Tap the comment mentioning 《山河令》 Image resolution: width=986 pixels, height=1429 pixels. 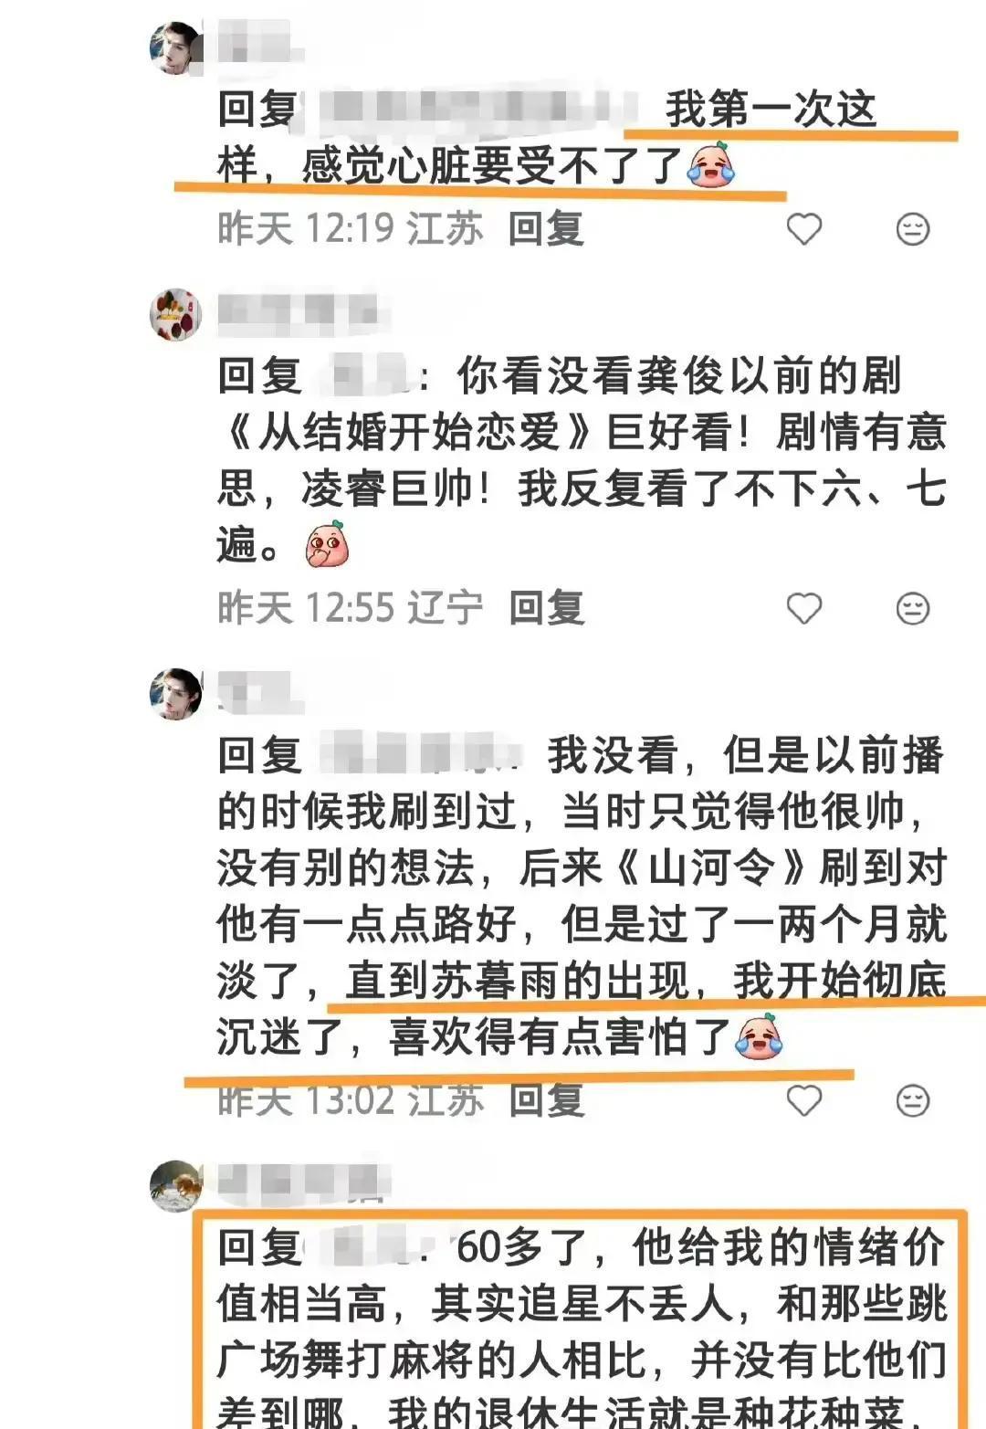[582, 897]
